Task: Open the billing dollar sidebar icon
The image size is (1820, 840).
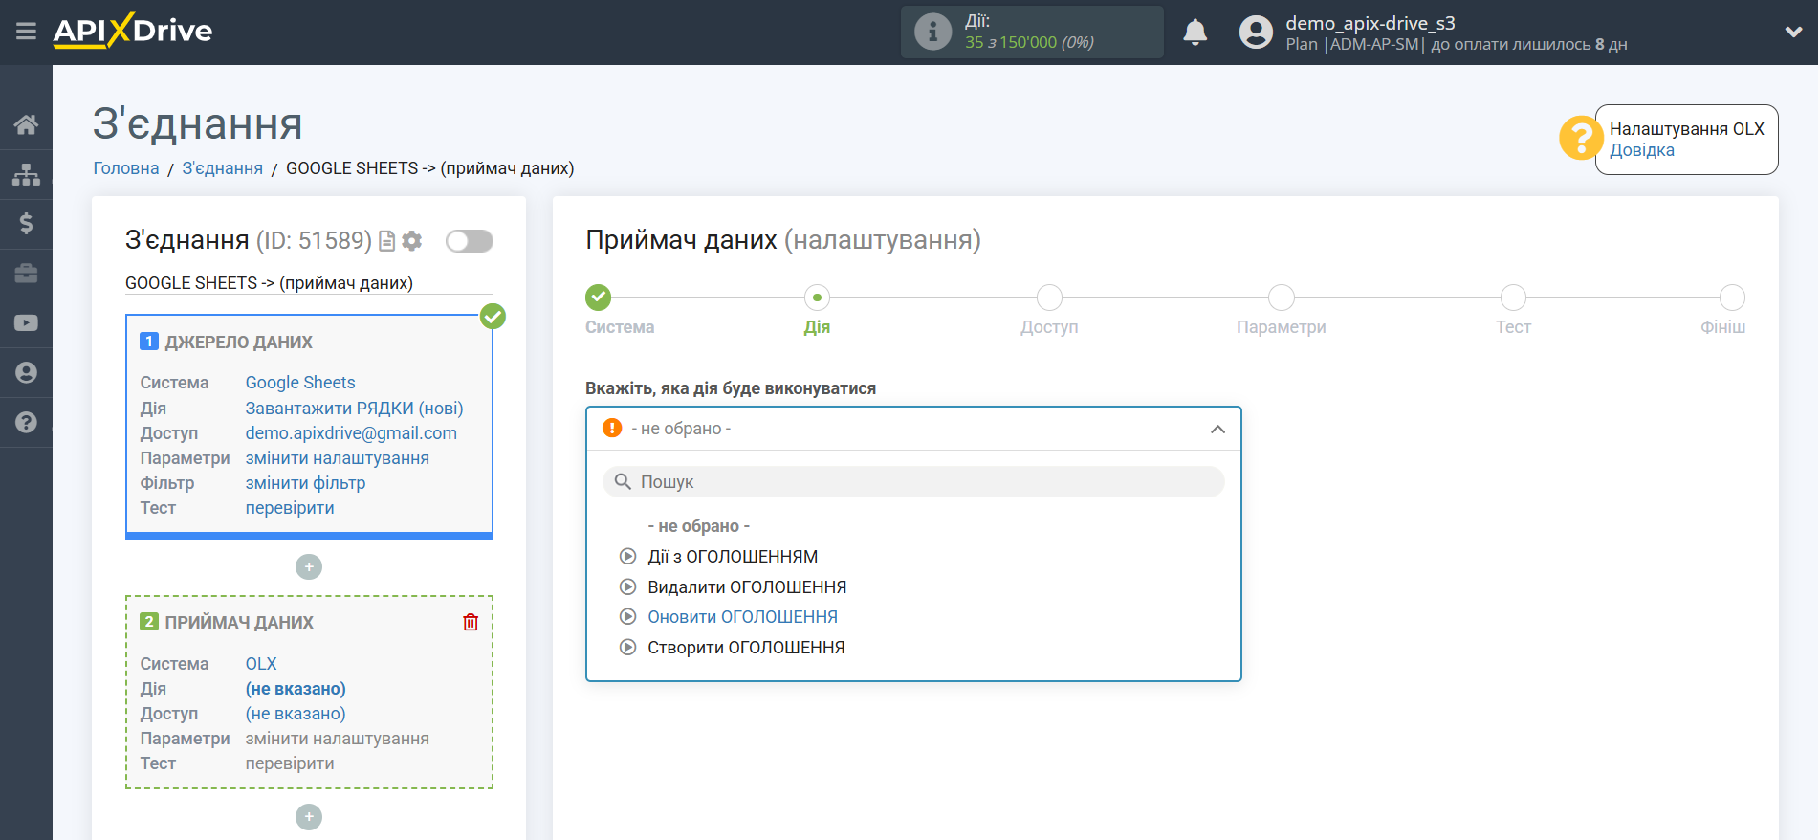Action: tap(26, 224)
